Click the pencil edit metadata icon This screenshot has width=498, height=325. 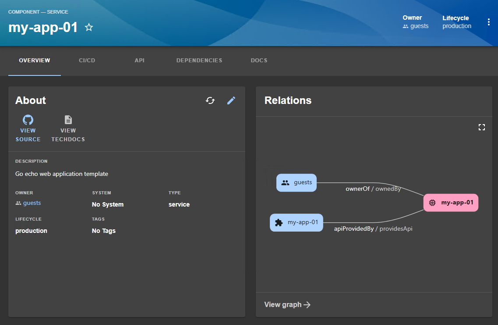point(231,100)
